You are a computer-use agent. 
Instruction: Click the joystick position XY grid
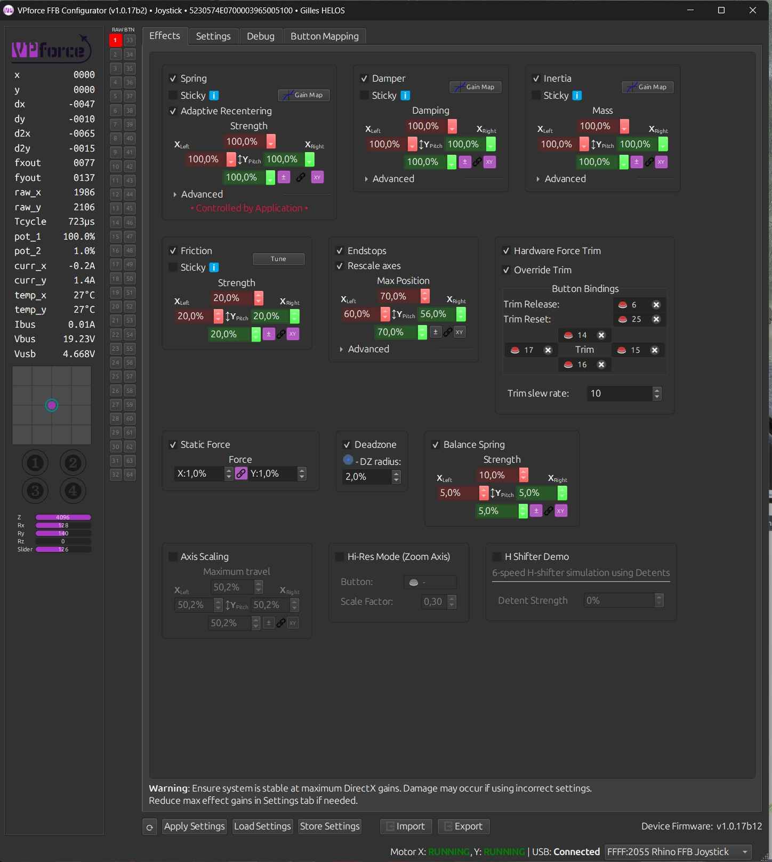click(52, 405)
